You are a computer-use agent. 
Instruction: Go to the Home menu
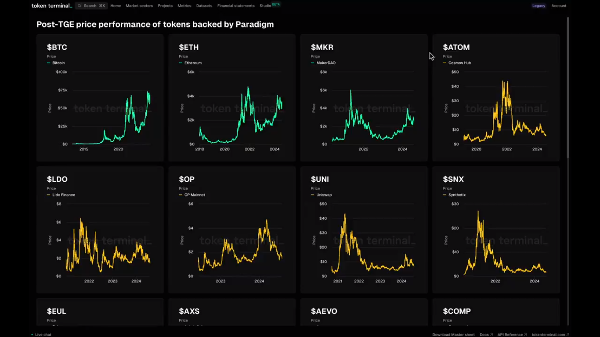[x=116, y=6]
